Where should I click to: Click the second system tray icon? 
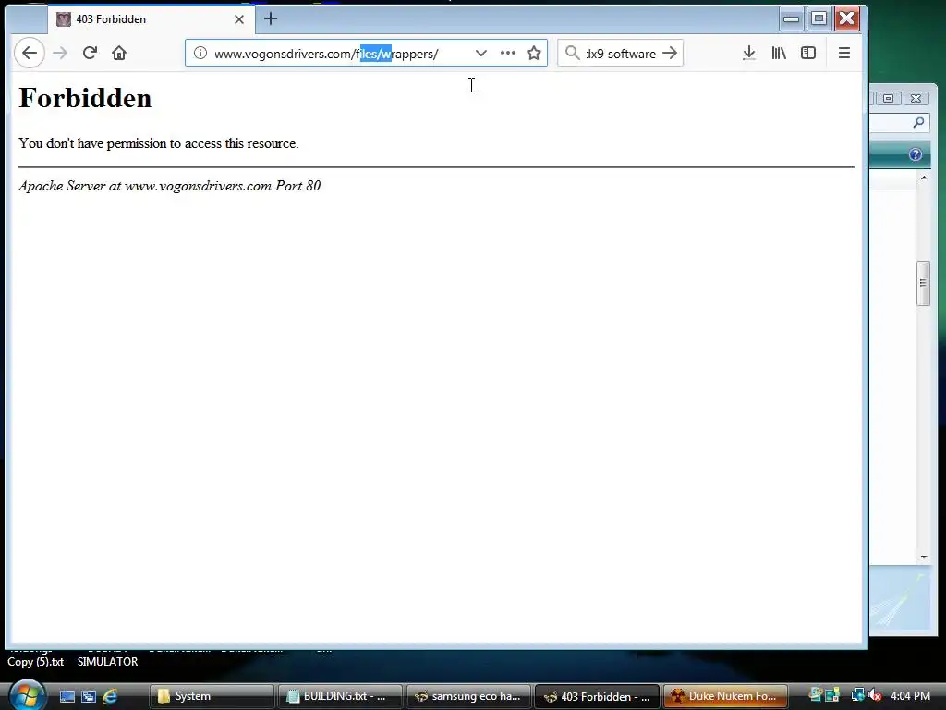tap(833, 695)
